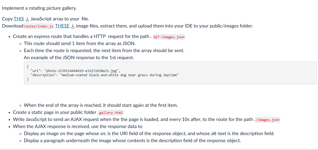The width and height of the screenshot is (318, 150).
Task: Click /images.json code tag after GET
Action: pyautogui.click(x=173, y=37)
